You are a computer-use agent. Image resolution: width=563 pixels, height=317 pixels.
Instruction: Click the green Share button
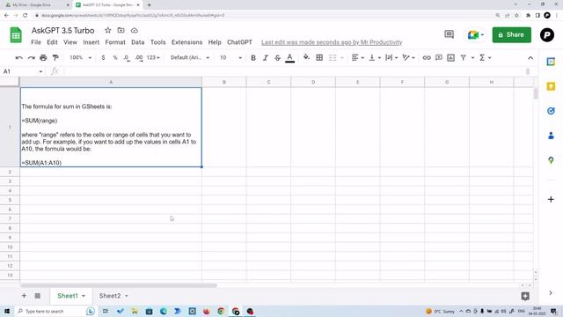(512, 35)
